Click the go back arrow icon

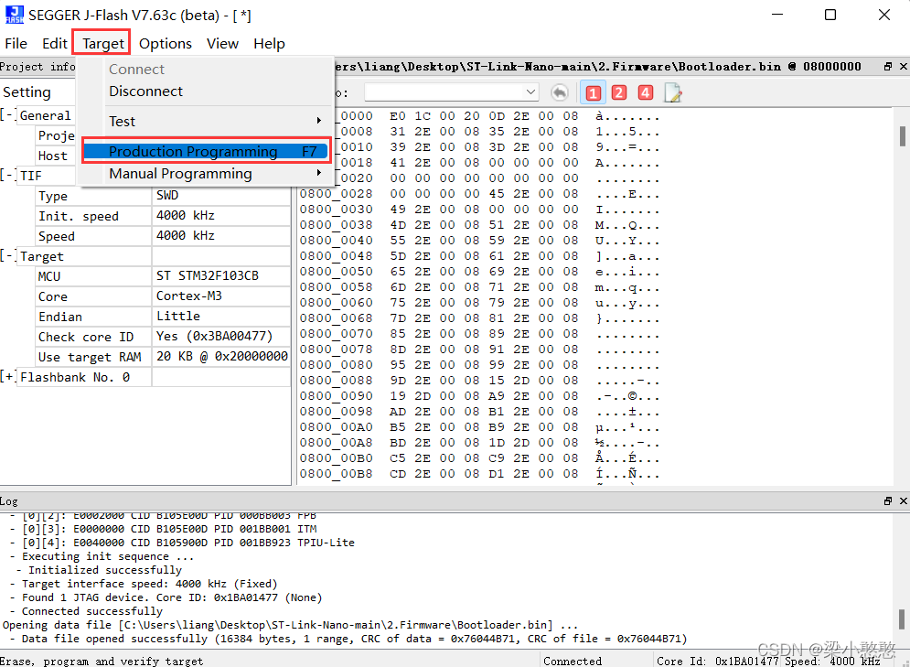pos(559,92)
